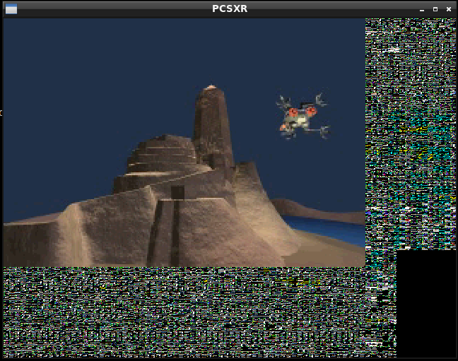Open the window menu icon in title bar

pos(11,8)
